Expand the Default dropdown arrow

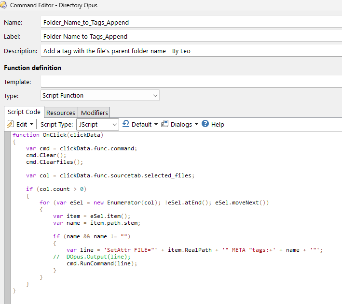156,125
